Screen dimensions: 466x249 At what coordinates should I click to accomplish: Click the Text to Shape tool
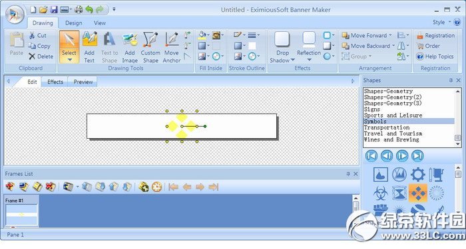click(109, 47)
